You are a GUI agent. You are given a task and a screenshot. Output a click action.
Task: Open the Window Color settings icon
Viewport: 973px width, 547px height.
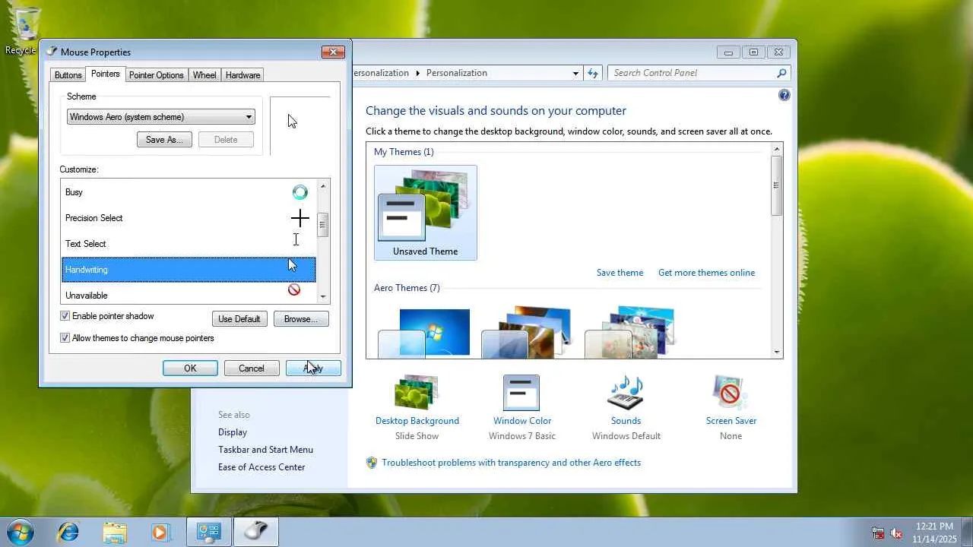(x=521, y=394)
